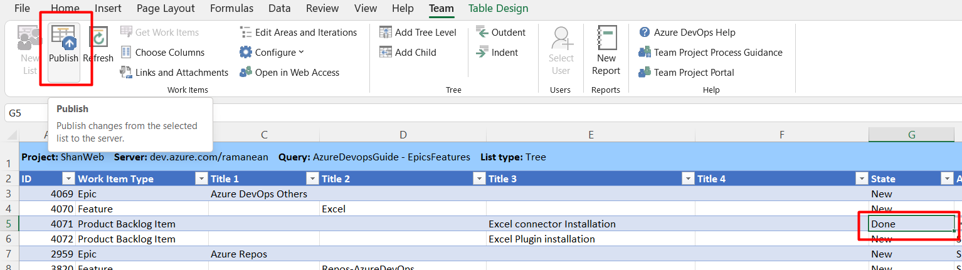The width and height of the screenshot is (962, 270).
Task: Click the Select User icon
Action: tap(561, 39)
